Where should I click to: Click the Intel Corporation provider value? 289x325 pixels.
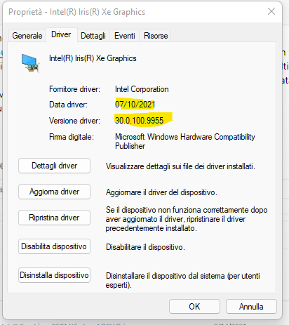click(142, 89)
